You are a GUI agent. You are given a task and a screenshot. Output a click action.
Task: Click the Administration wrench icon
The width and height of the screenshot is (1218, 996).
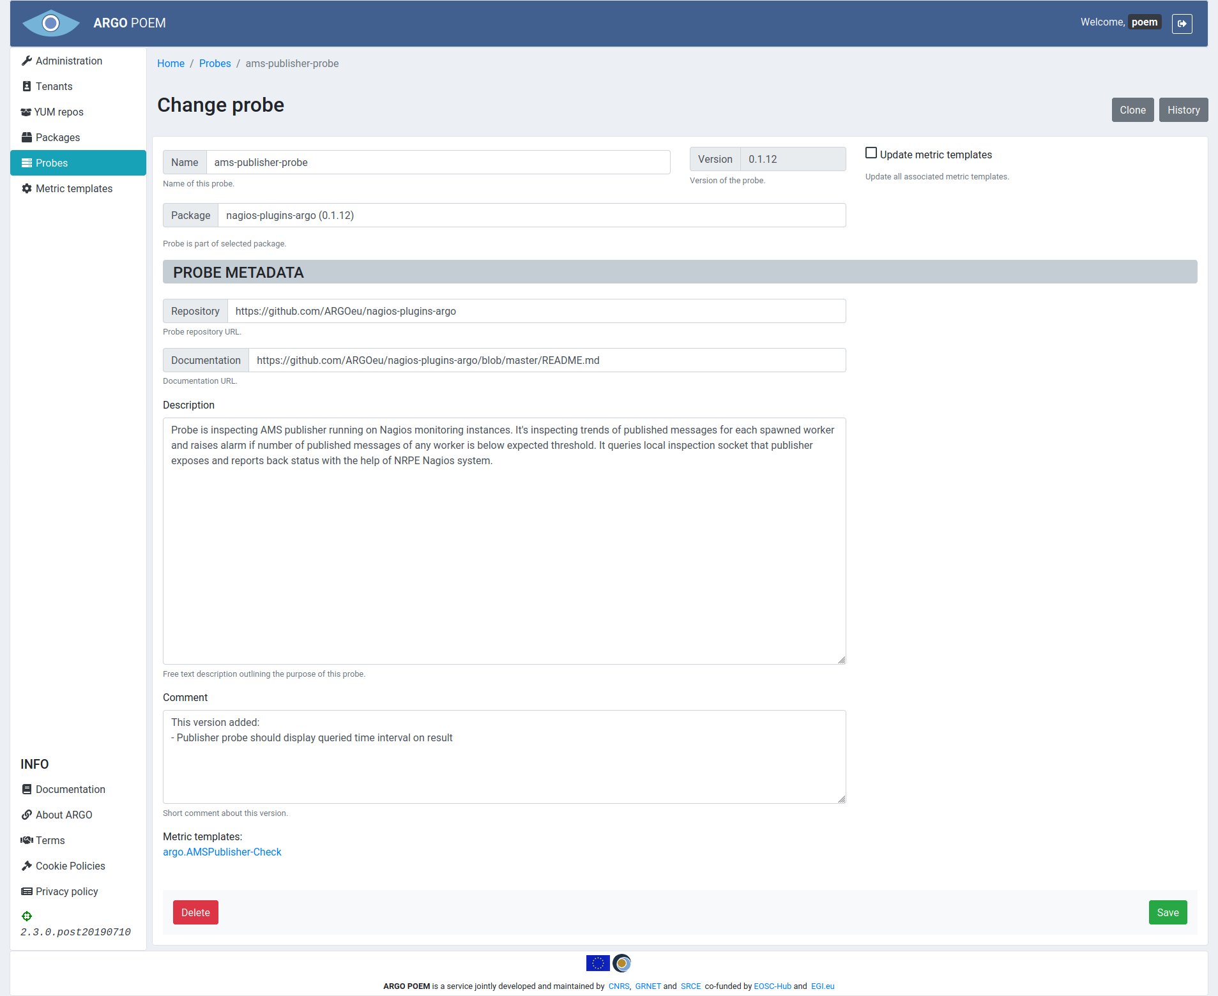tap(26, 61)
